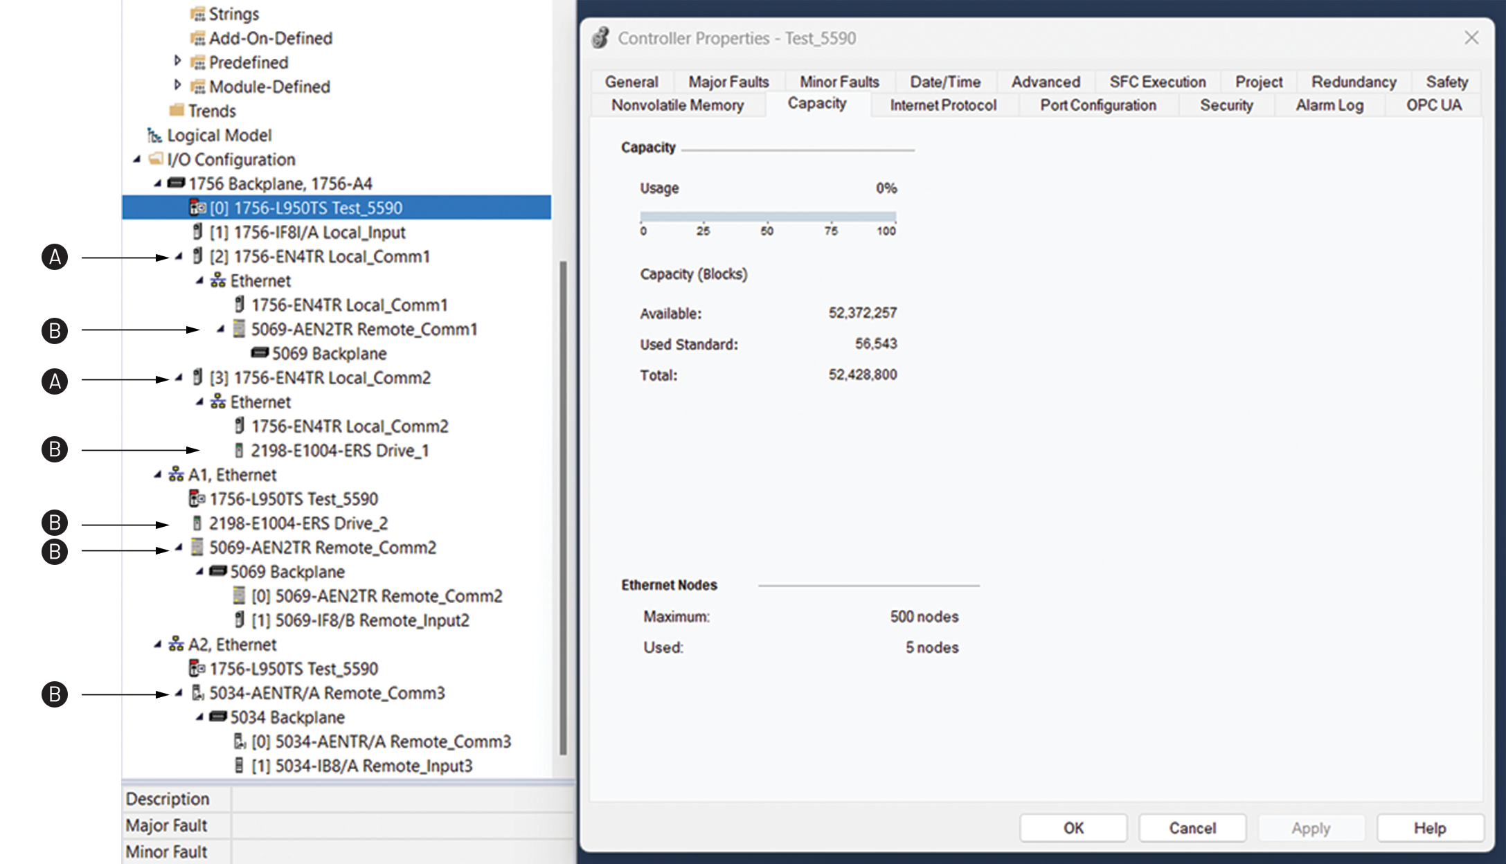Expand the Predefined data types node
Screen dimensions: 1506x864
[178, 62]
